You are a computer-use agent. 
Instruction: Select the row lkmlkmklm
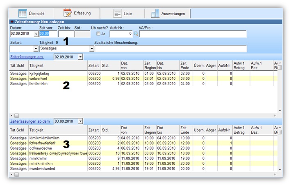143,84
